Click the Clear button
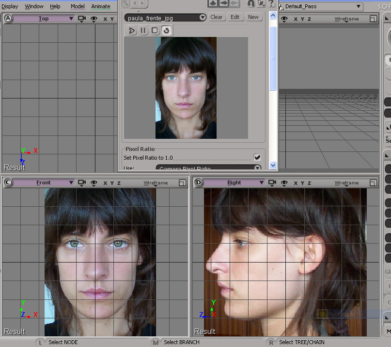The height and width of the screenshot is (347, 391). [x=216, y=17]
